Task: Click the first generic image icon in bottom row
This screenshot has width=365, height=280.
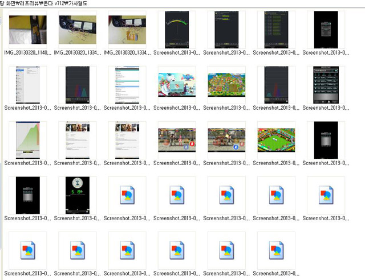Action: [x=29, y=250]
